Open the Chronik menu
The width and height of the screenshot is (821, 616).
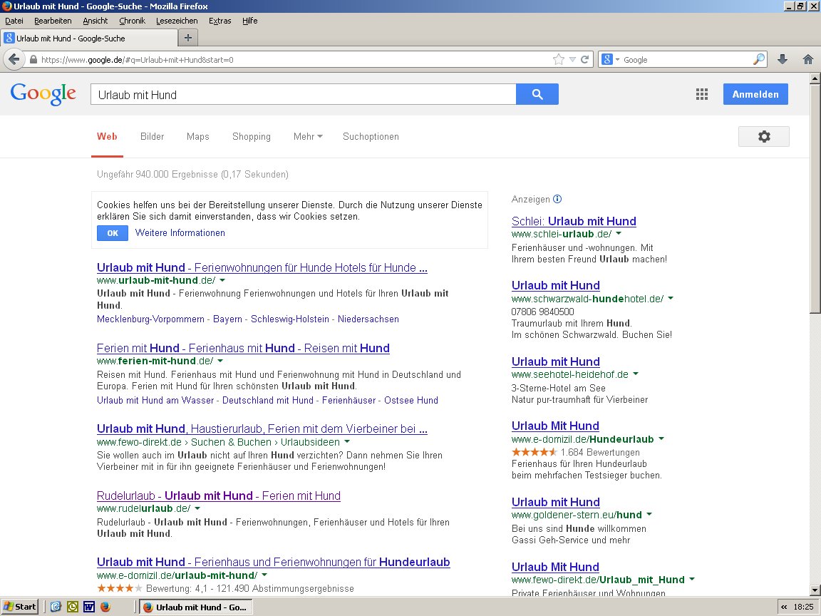pos(132,21)
